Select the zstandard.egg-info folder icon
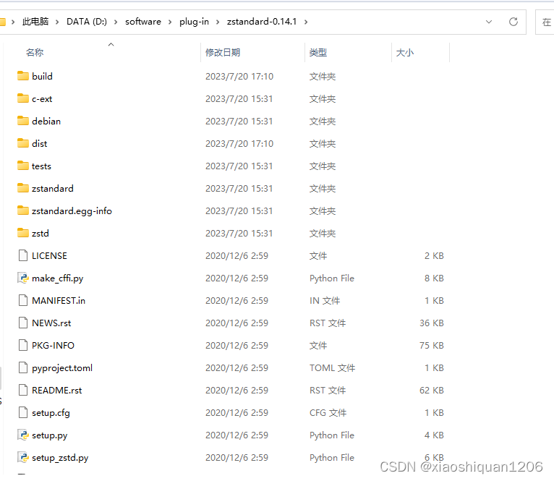The height and width of the screenshot is (481, 554). point(23,210)
